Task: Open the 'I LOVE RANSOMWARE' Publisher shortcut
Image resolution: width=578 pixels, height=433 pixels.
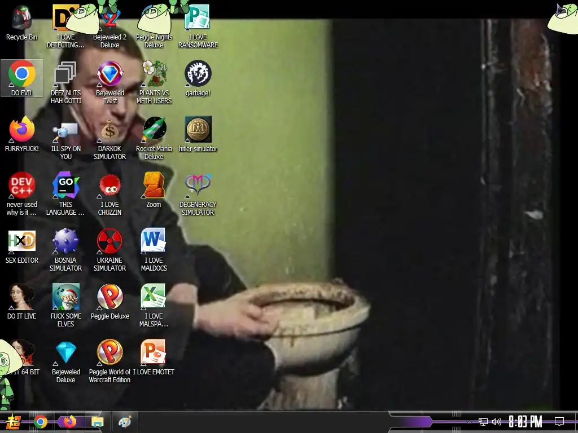Action: pos(198,26)
